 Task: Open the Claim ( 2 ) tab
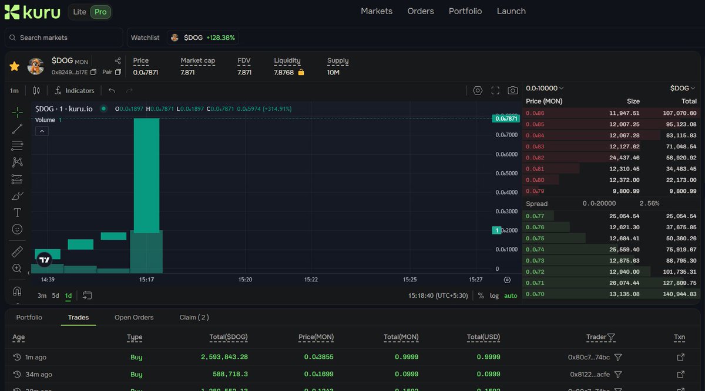click(x=194, y=317)
